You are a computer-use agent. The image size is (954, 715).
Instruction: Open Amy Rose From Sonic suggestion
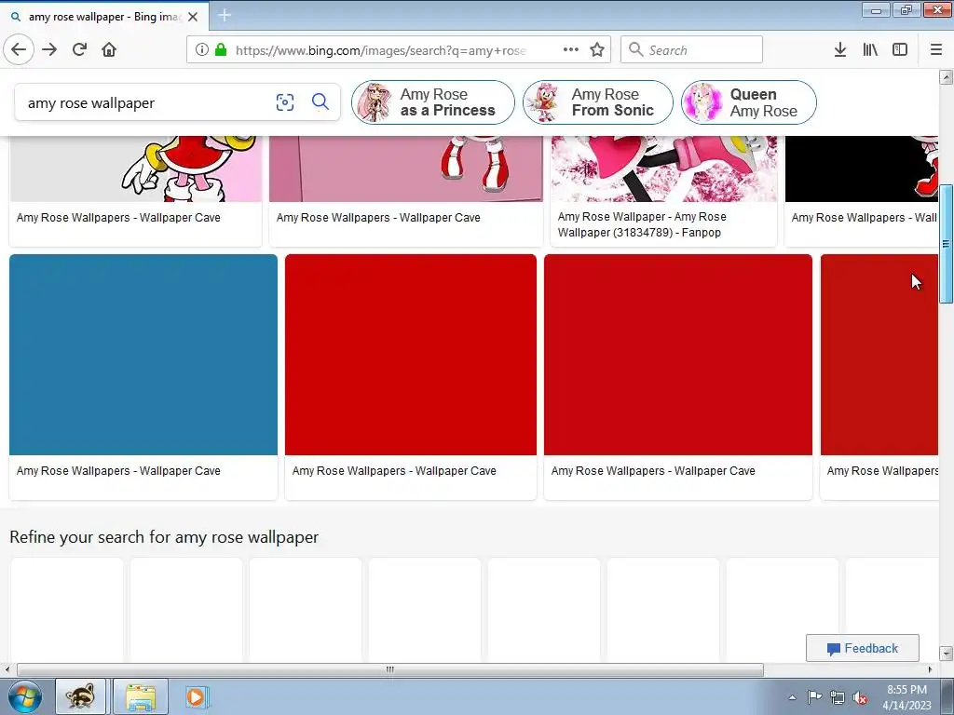tap(597, 102)
